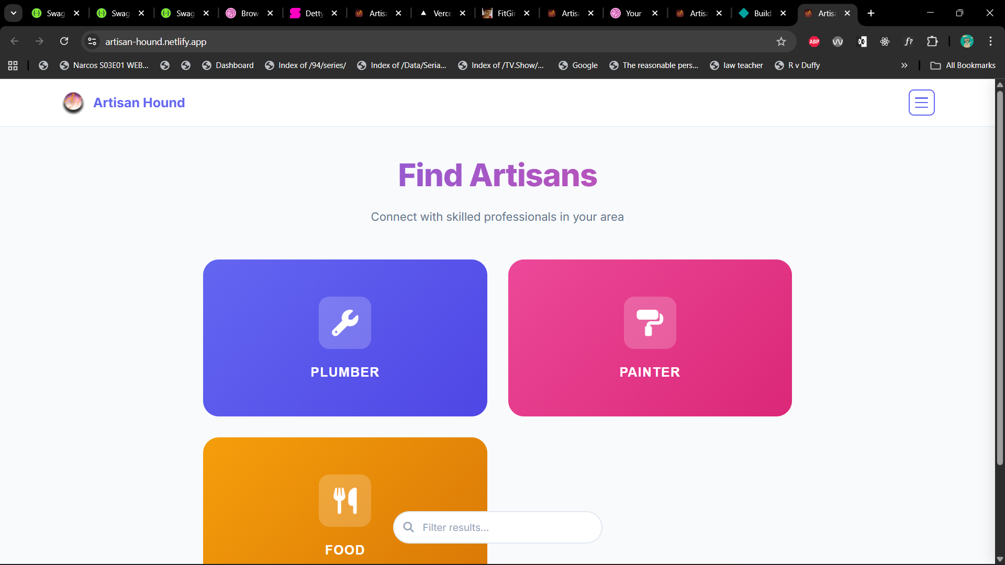Select the wrench icon on the Plumber card
This screenshot has width=1005, height=565.
pos(344,323)
